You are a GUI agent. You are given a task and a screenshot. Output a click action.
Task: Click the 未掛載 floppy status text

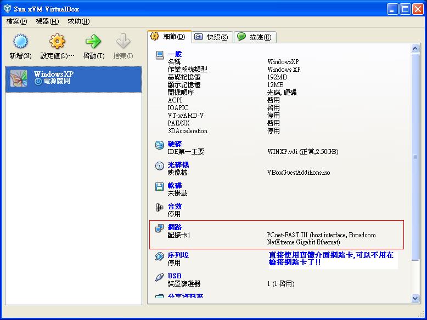pyautogui.click(x=178, y=193)
